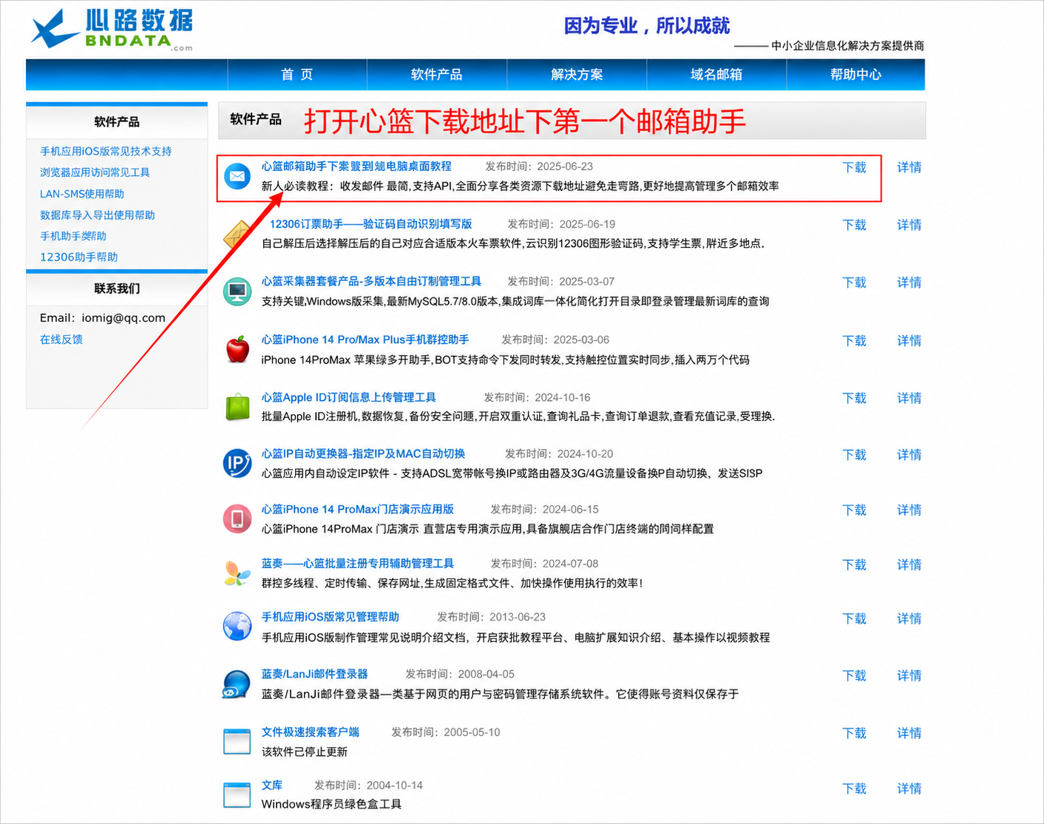View 详情 for the 心篮Apple ID tool

[909, 398]
